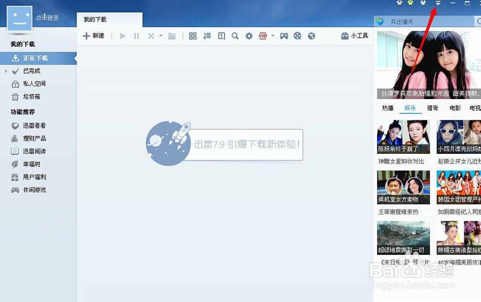Open the 已完成 completed list
The image size is (481, 302).
[32, 71]
